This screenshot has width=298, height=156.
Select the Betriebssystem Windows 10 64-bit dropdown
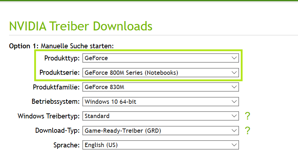pos(160,102)
